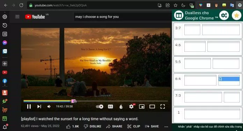Toggle theater mode
The image size is (243, 131).
tap(152, 106)
